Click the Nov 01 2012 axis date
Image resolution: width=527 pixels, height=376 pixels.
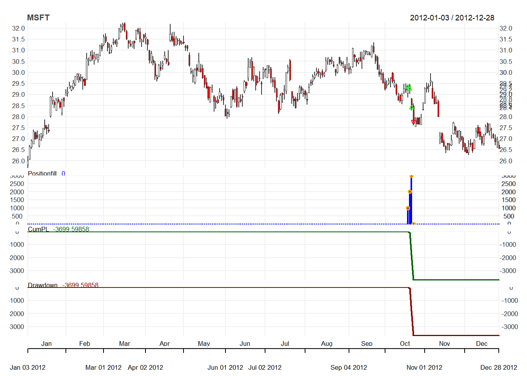click(x=424, y=367)
